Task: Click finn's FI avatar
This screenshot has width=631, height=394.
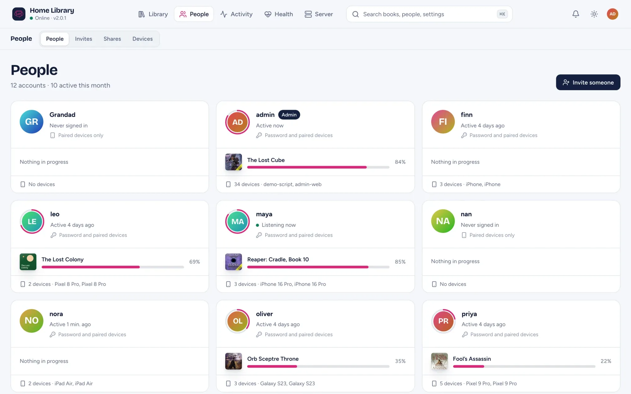Action: point(443,122)
